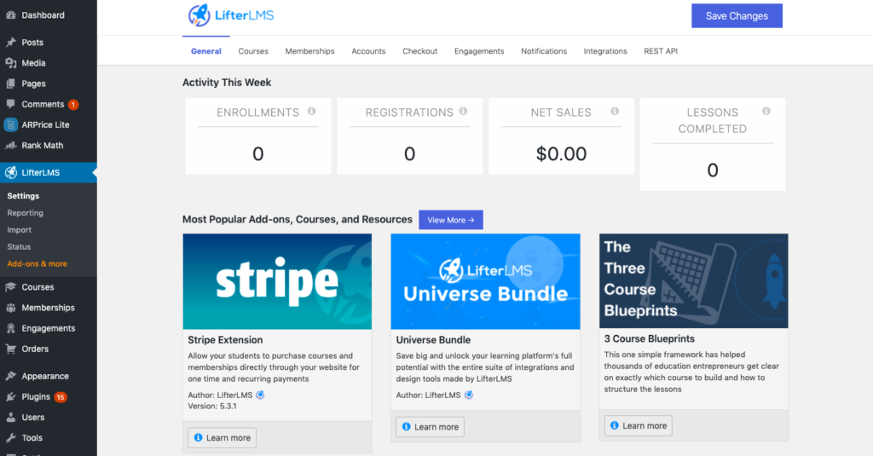Switch to the General tab
The width and height of the screenshot is (873, 456).
[x=206, y=51]
